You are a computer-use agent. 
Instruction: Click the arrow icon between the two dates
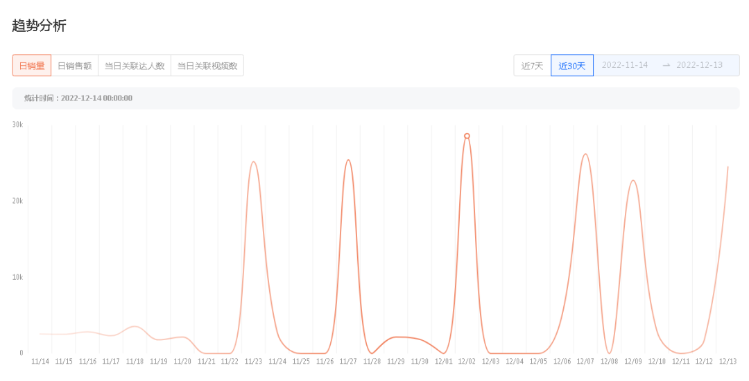(x=666, y=65)
